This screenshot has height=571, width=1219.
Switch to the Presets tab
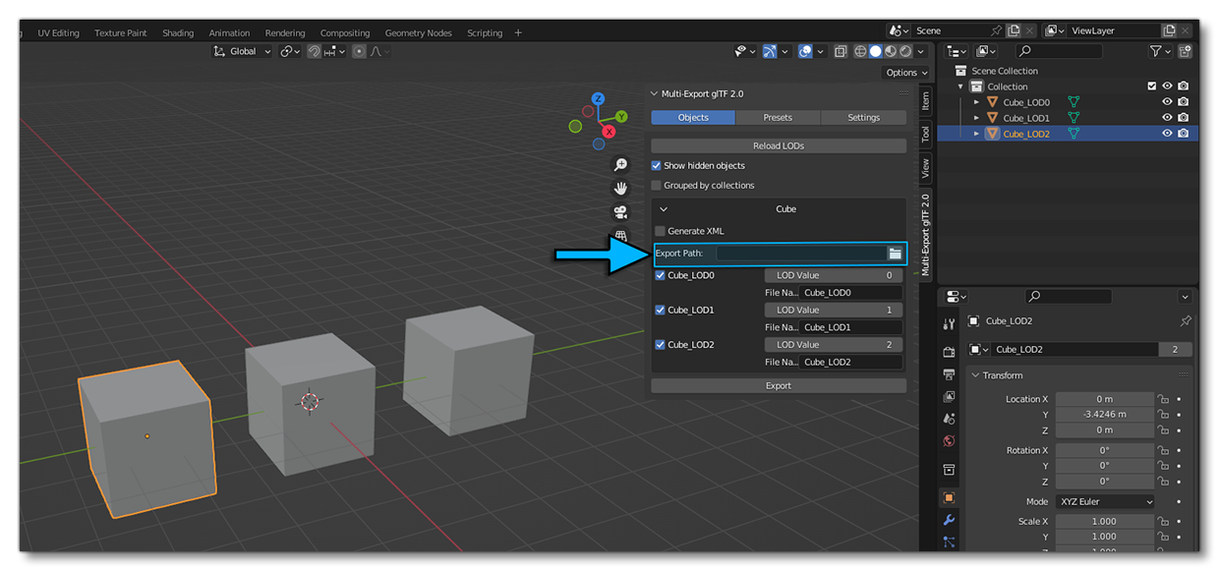click(x=778, y=117)
